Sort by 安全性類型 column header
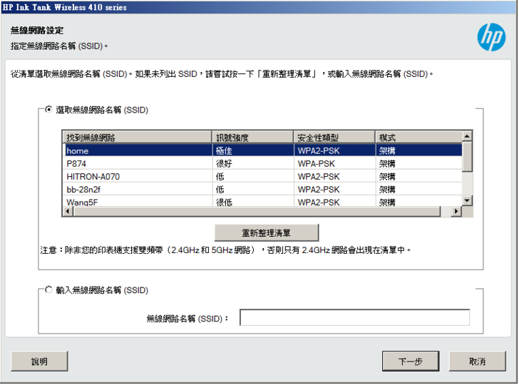The image size is (519, 385). click(334, 137)
